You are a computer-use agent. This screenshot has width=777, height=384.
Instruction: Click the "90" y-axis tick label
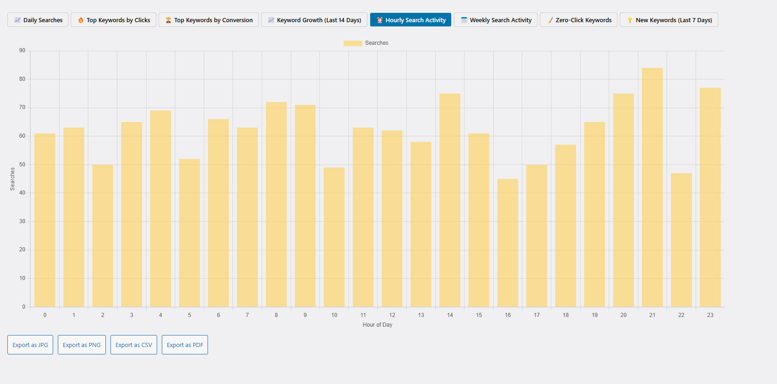[22, 50]
